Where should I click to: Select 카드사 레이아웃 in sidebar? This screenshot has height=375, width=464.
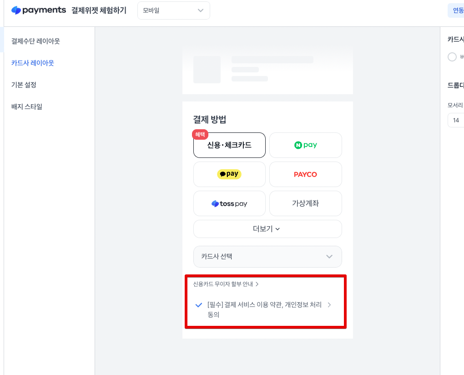click(33, 63)
